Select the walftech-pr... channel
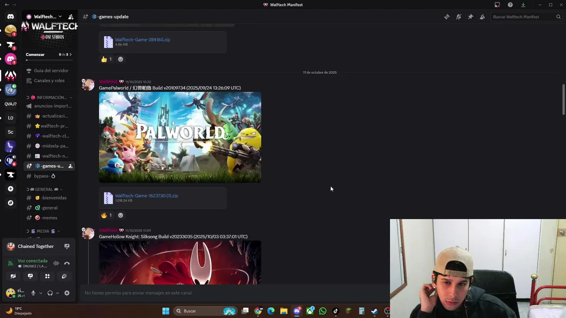This screenshot has width=566, height=318. [49, 126]
